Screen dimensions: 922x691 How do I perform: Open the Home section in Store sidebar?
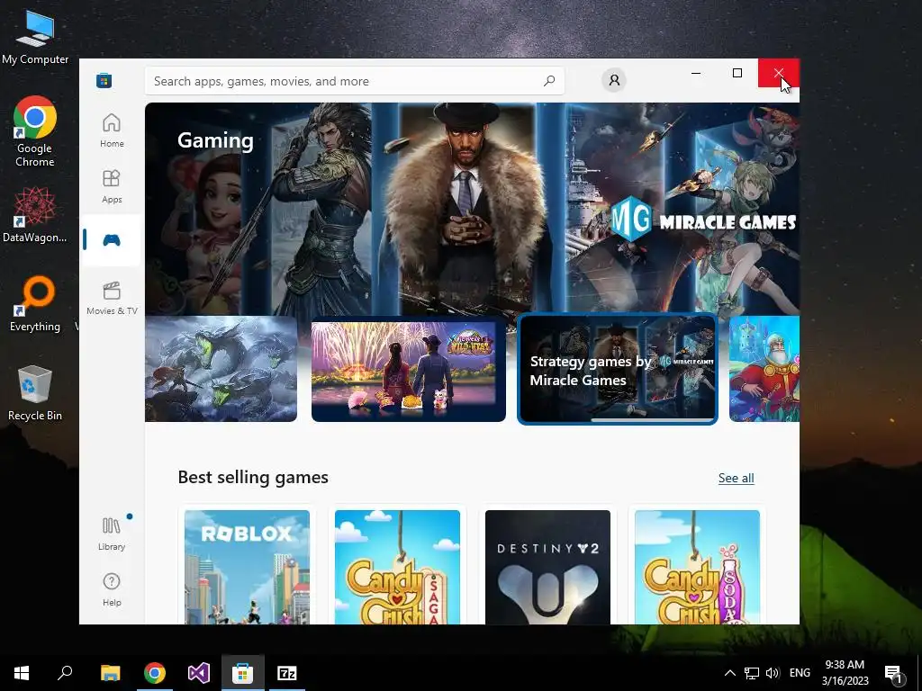pyautogui.click(x=112, y=130)
